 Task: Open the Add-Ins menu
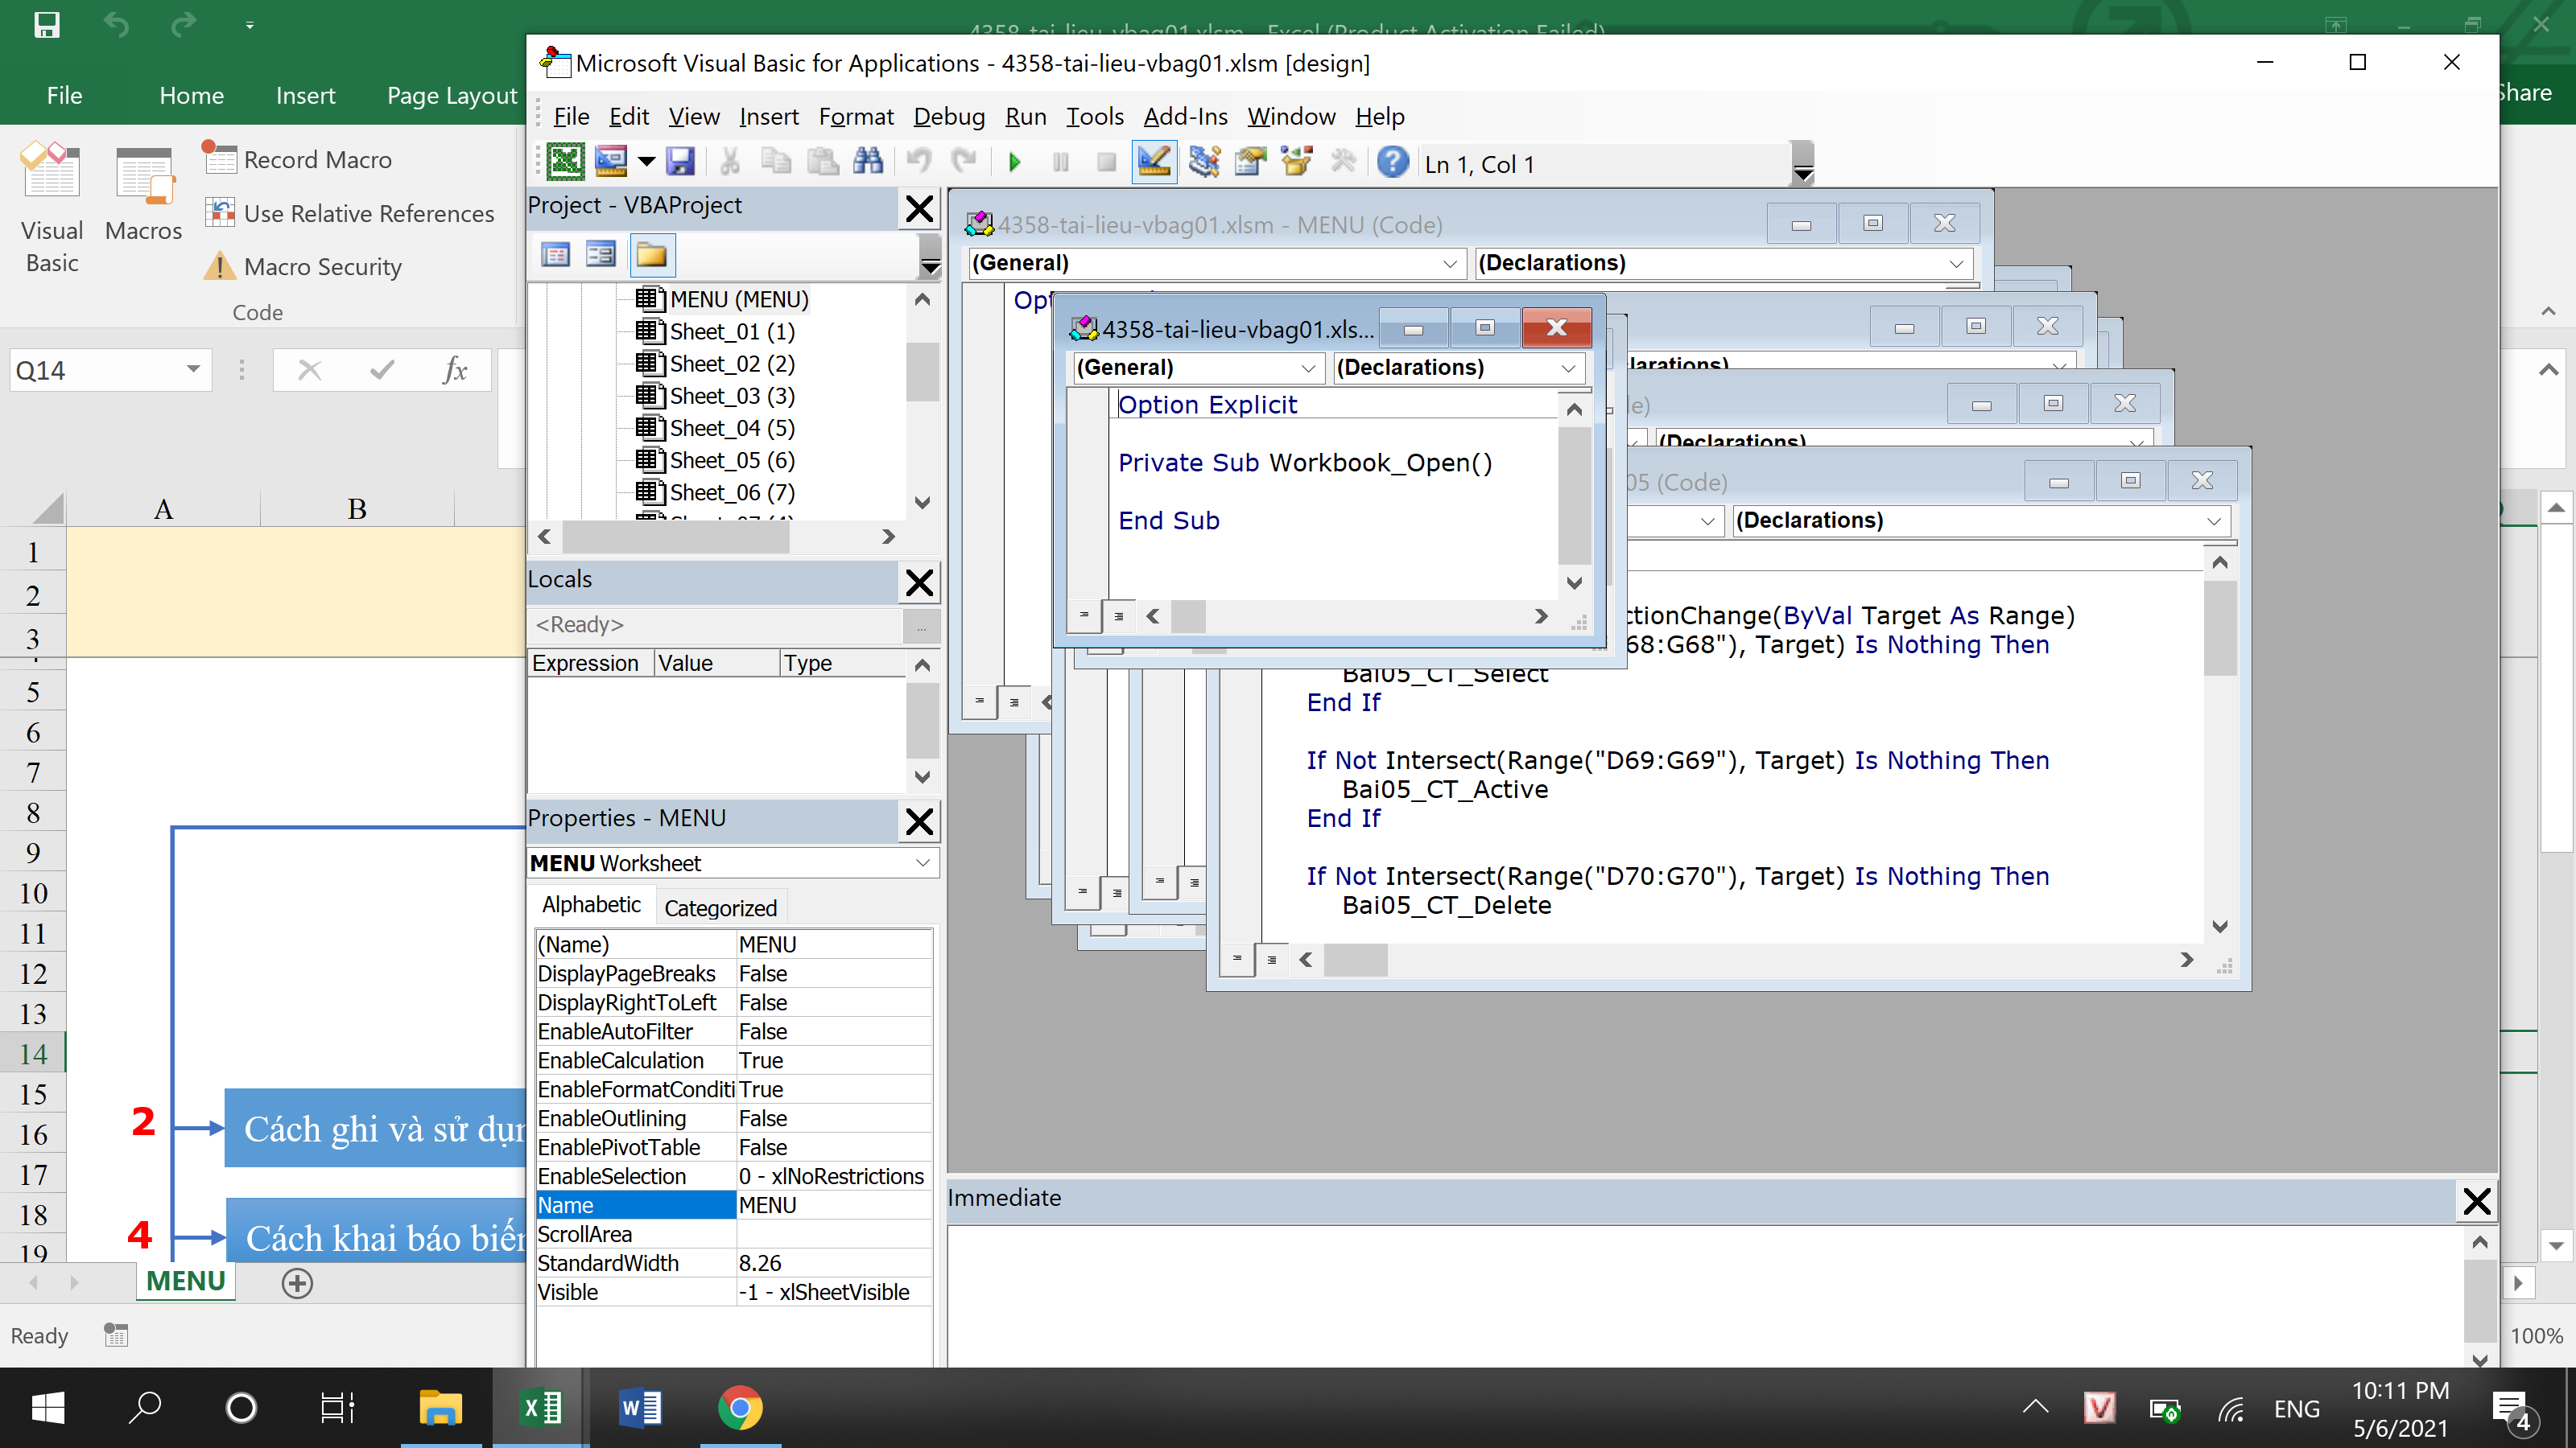pos(1185,117)
